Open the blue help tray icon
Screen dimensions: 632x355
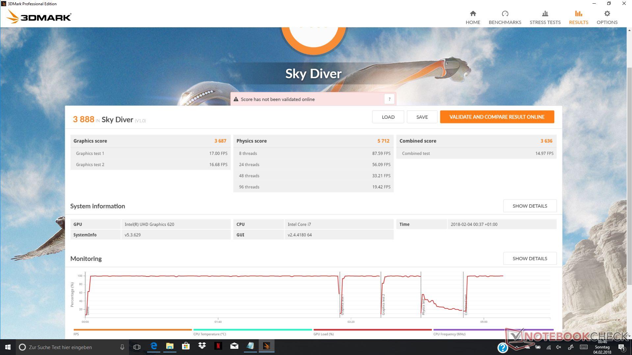click(503, 347)
